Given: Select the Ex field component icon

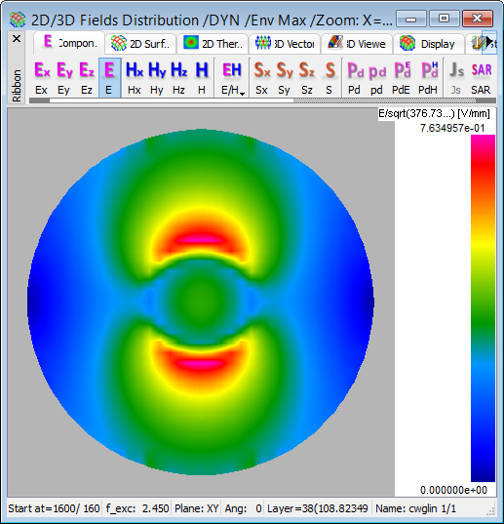Looking at the screenshot, I should (42, 78).
